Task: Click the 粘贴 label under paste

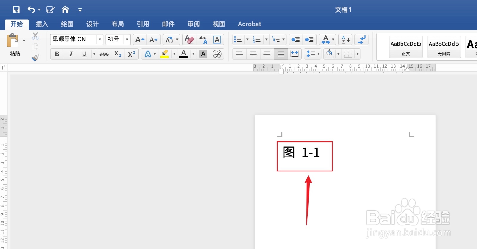Action: point(15,54)
